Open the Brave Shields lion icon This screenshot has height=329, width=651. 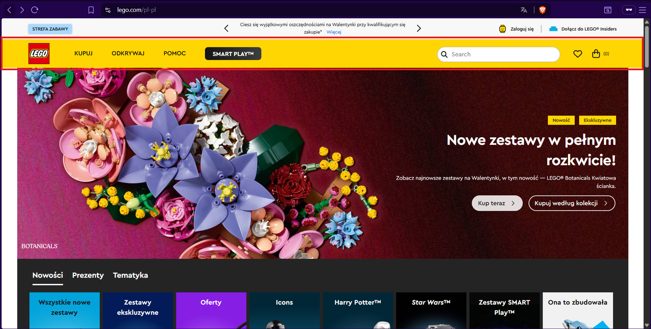coord(543,10)
